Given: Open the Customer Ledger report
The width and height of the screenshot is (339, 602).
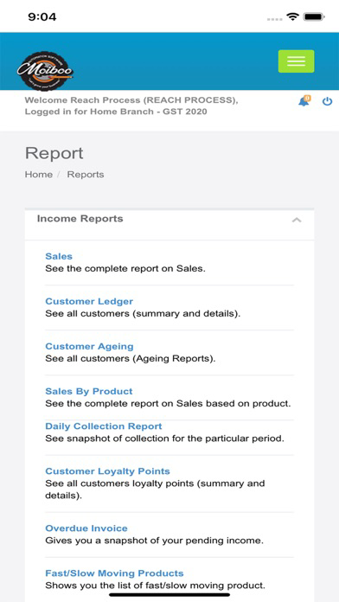Looking at the screenshot, I should pos(89,301).
